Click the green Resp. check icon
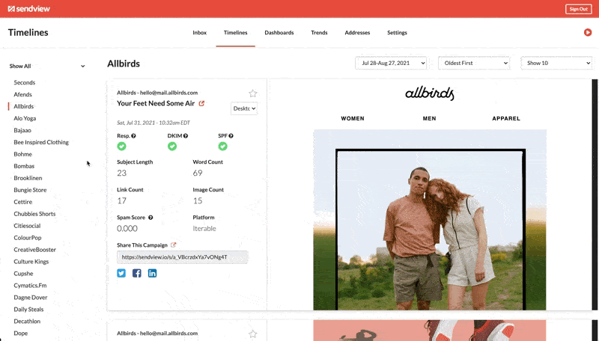This screenshot has height=341, width=599. [121, 146]
